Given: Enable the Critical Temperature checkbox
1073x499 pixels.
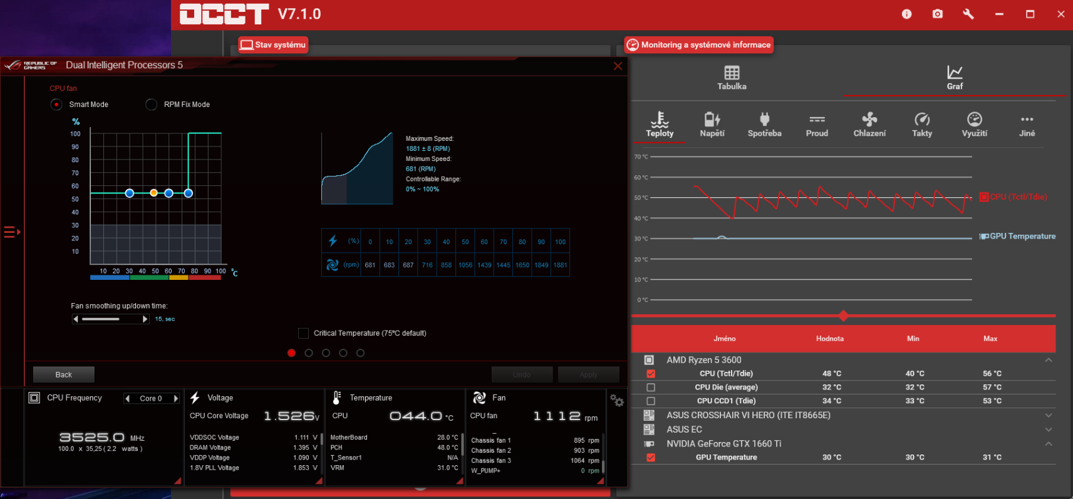Looking at the screenshot, I should coord(303,333).
